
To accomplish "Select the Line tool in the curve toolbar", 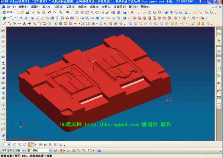I will click(x=4, y=24).
